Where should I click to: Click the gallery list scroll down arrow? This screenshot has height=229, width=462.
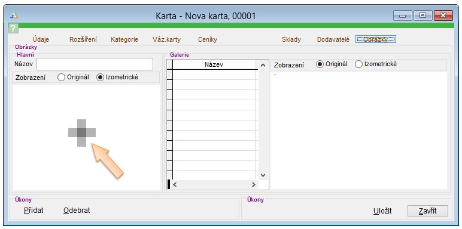click(x=263, y=175)
